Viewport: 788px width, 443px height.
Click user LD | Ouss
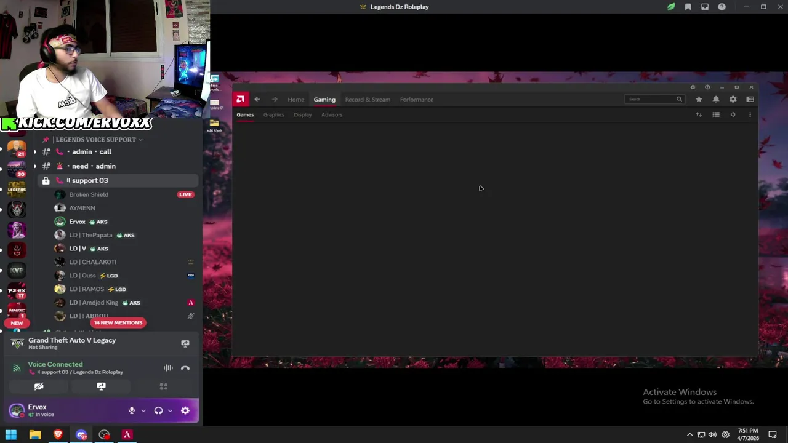click(x=82, y=276)
